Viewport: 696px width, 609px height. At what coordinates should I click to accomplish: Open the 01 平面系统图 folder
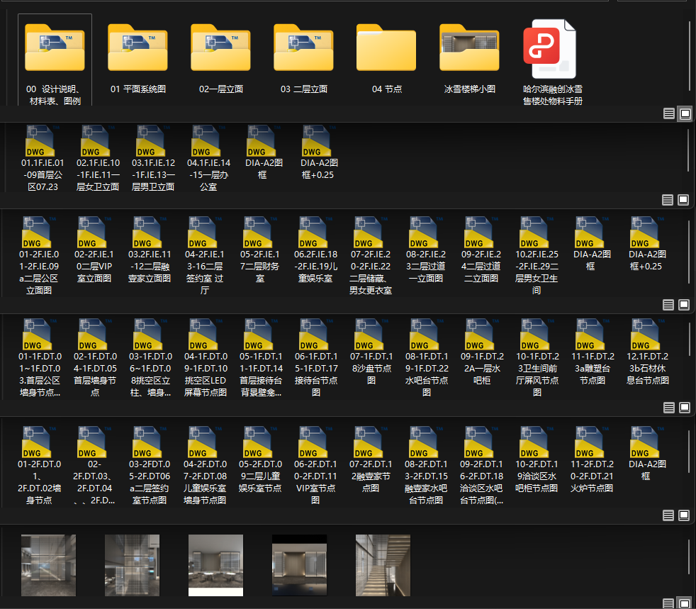(x=138, y=59)
